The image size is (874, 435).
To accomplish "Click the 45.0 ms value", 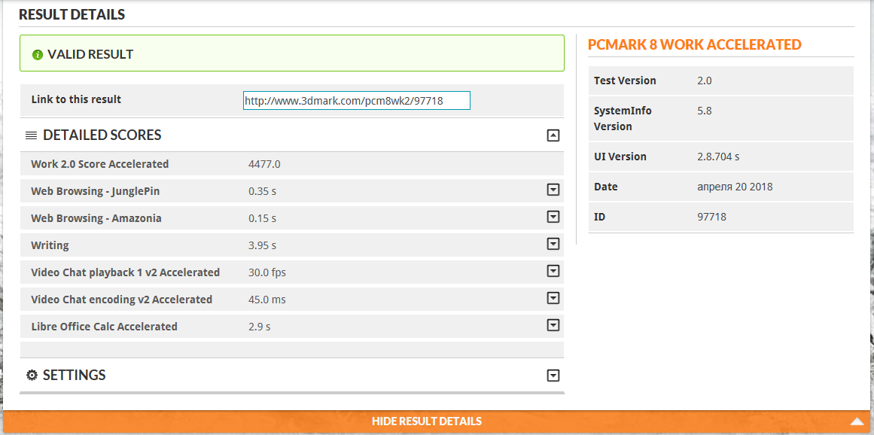I will (x=267, y=300).
